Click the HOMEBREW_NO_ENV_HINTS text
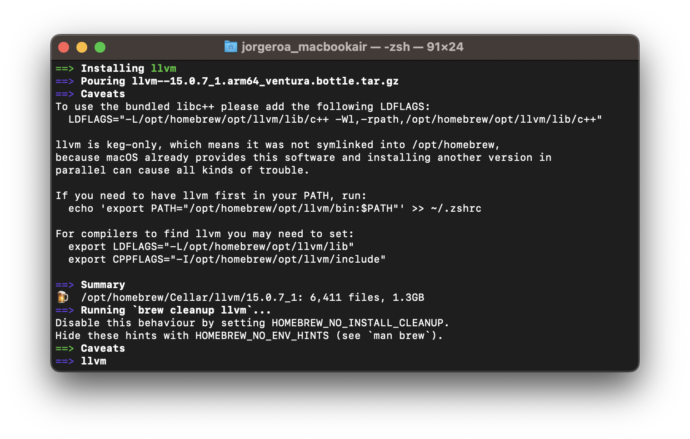Viewport: 690px width, 439px height. coord(262,335)
